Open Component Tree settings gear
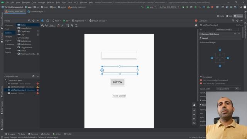Image resolution: width=247 pixels, height=139 pixels. coord(34,76)
